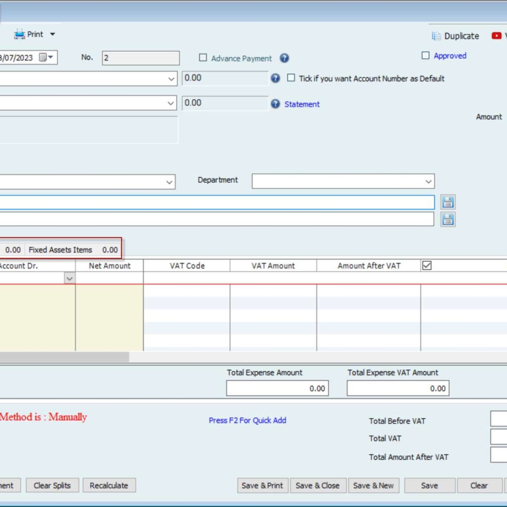Click the plain Save button
Viewport: 507px width, 507px height.
[x=429, y=485]
